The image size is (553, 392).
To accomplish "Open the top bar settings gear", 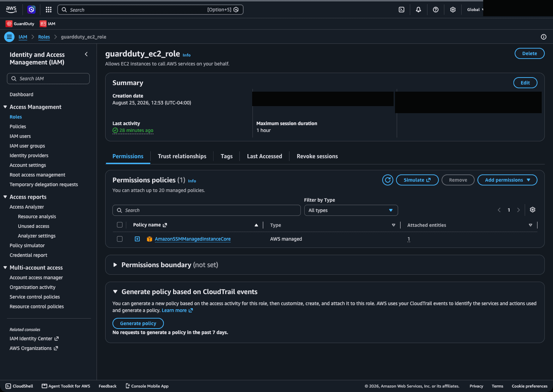I will 453,10.
